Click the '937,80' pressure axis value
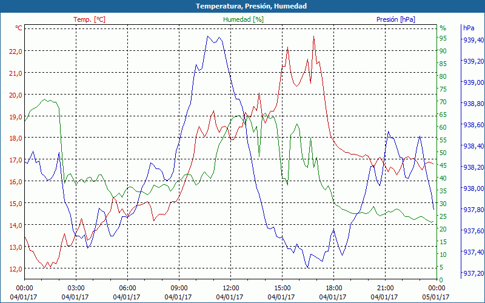 [473, 210]
